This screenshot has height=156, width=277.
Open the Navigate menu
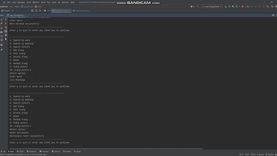[x=21, y=2]
